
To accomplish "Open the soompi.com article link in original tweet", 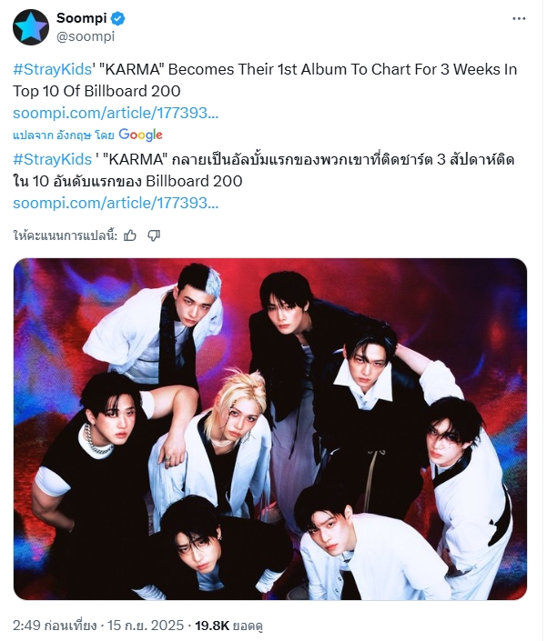I will pyautogui.click(x=116, y=113).
